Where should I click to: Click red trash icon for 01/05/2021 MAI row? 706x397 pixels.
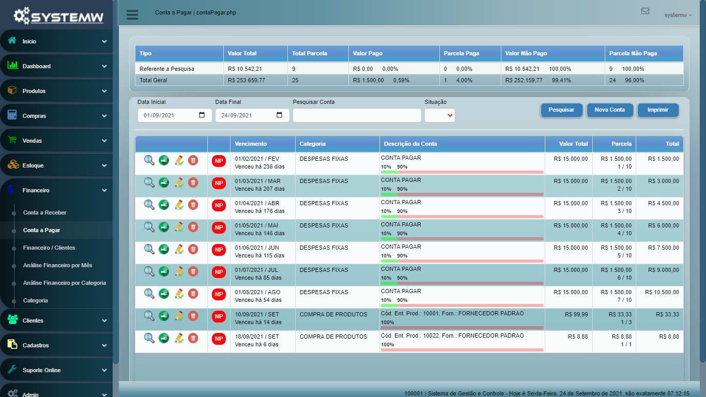click(193, 227)
